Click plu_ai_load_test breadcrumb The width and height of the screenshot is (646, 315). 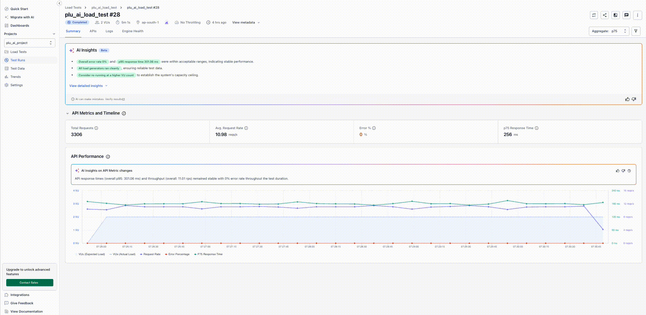pos(104,8)
